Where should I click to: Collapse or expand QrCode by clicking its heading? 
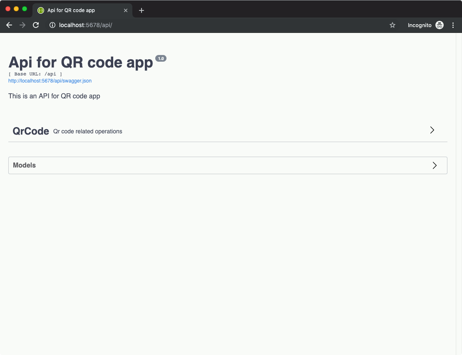point(31,131)
